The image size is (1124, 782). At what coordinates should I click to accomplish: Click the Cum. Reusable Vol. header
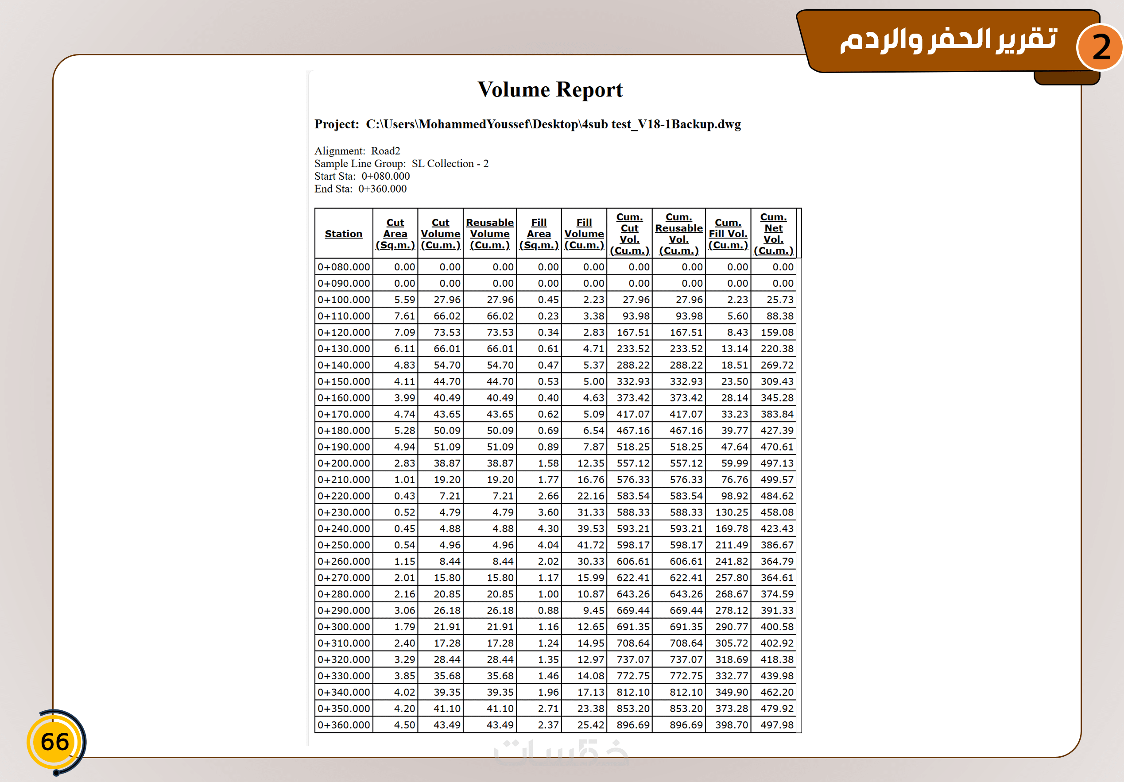[678, 234]
